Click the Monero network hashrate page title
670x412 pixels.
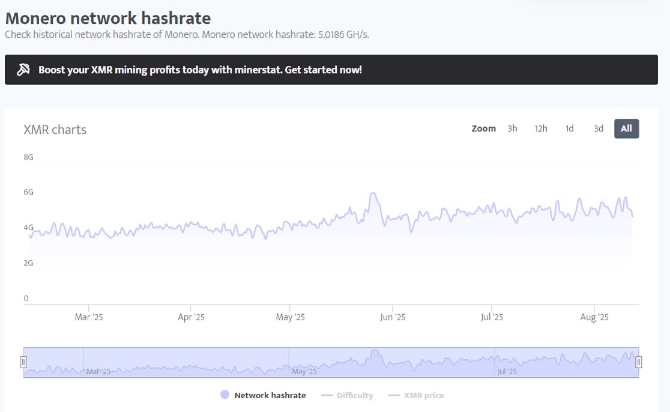pyautogui.click(x=108, y=19)
